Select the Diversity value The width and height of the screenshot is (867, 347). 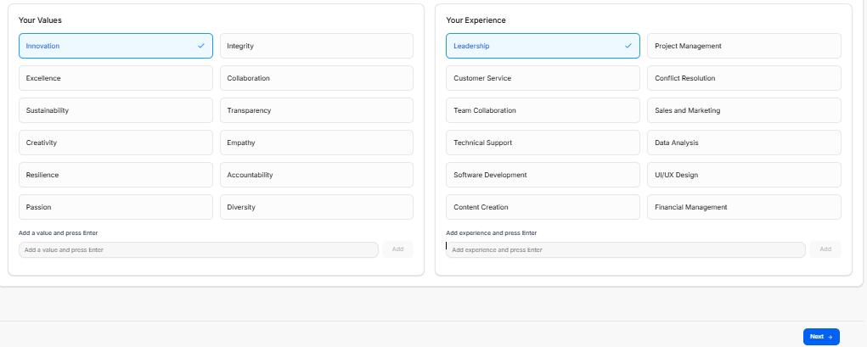click(316, 207)
